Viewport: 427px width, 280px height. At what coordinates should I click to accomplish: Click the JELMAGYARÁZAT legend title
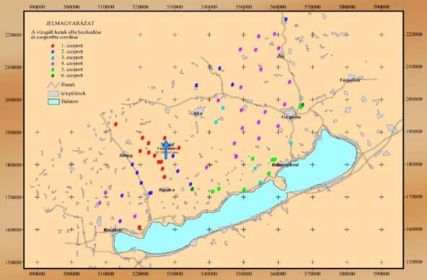70,24
